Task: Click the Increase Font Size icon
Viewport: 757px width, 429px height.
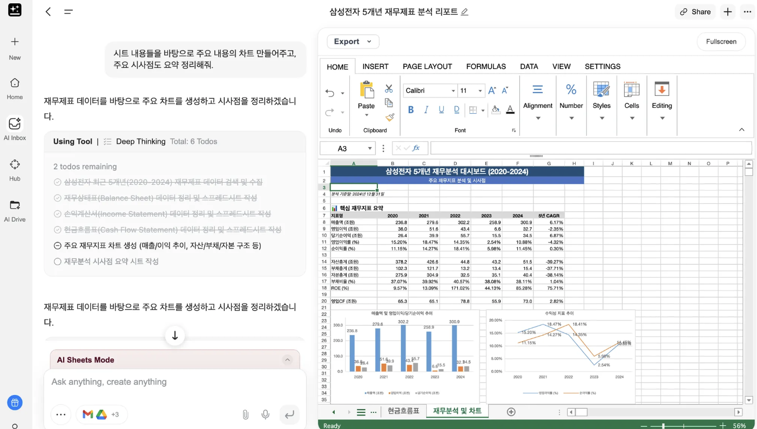Action: [492, 91]
